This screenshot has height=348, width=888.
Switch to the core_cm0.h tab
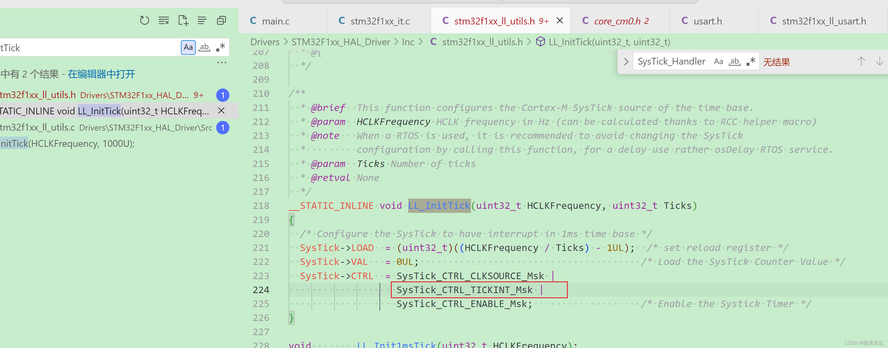(617, 21)
